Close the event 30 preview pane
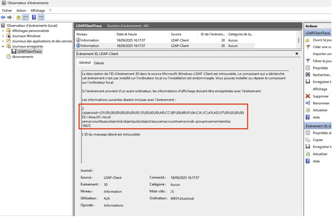Image resolution: width=333 pixels, height=218 pixels. 297,54
